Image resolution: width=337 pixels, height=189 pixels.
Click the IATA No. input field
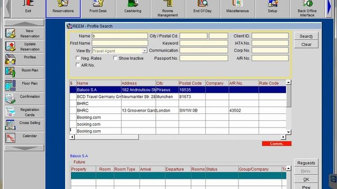click(270, 43)
